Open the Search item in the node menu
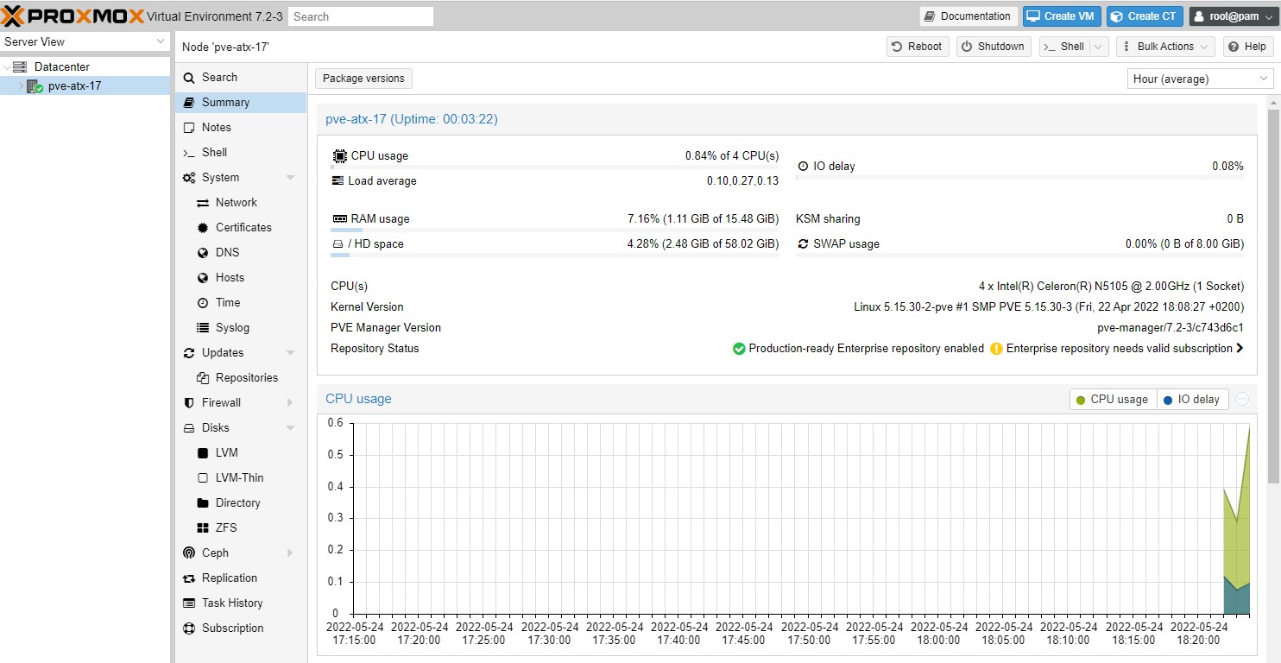Screen dimensions: 1281x663 241,77
